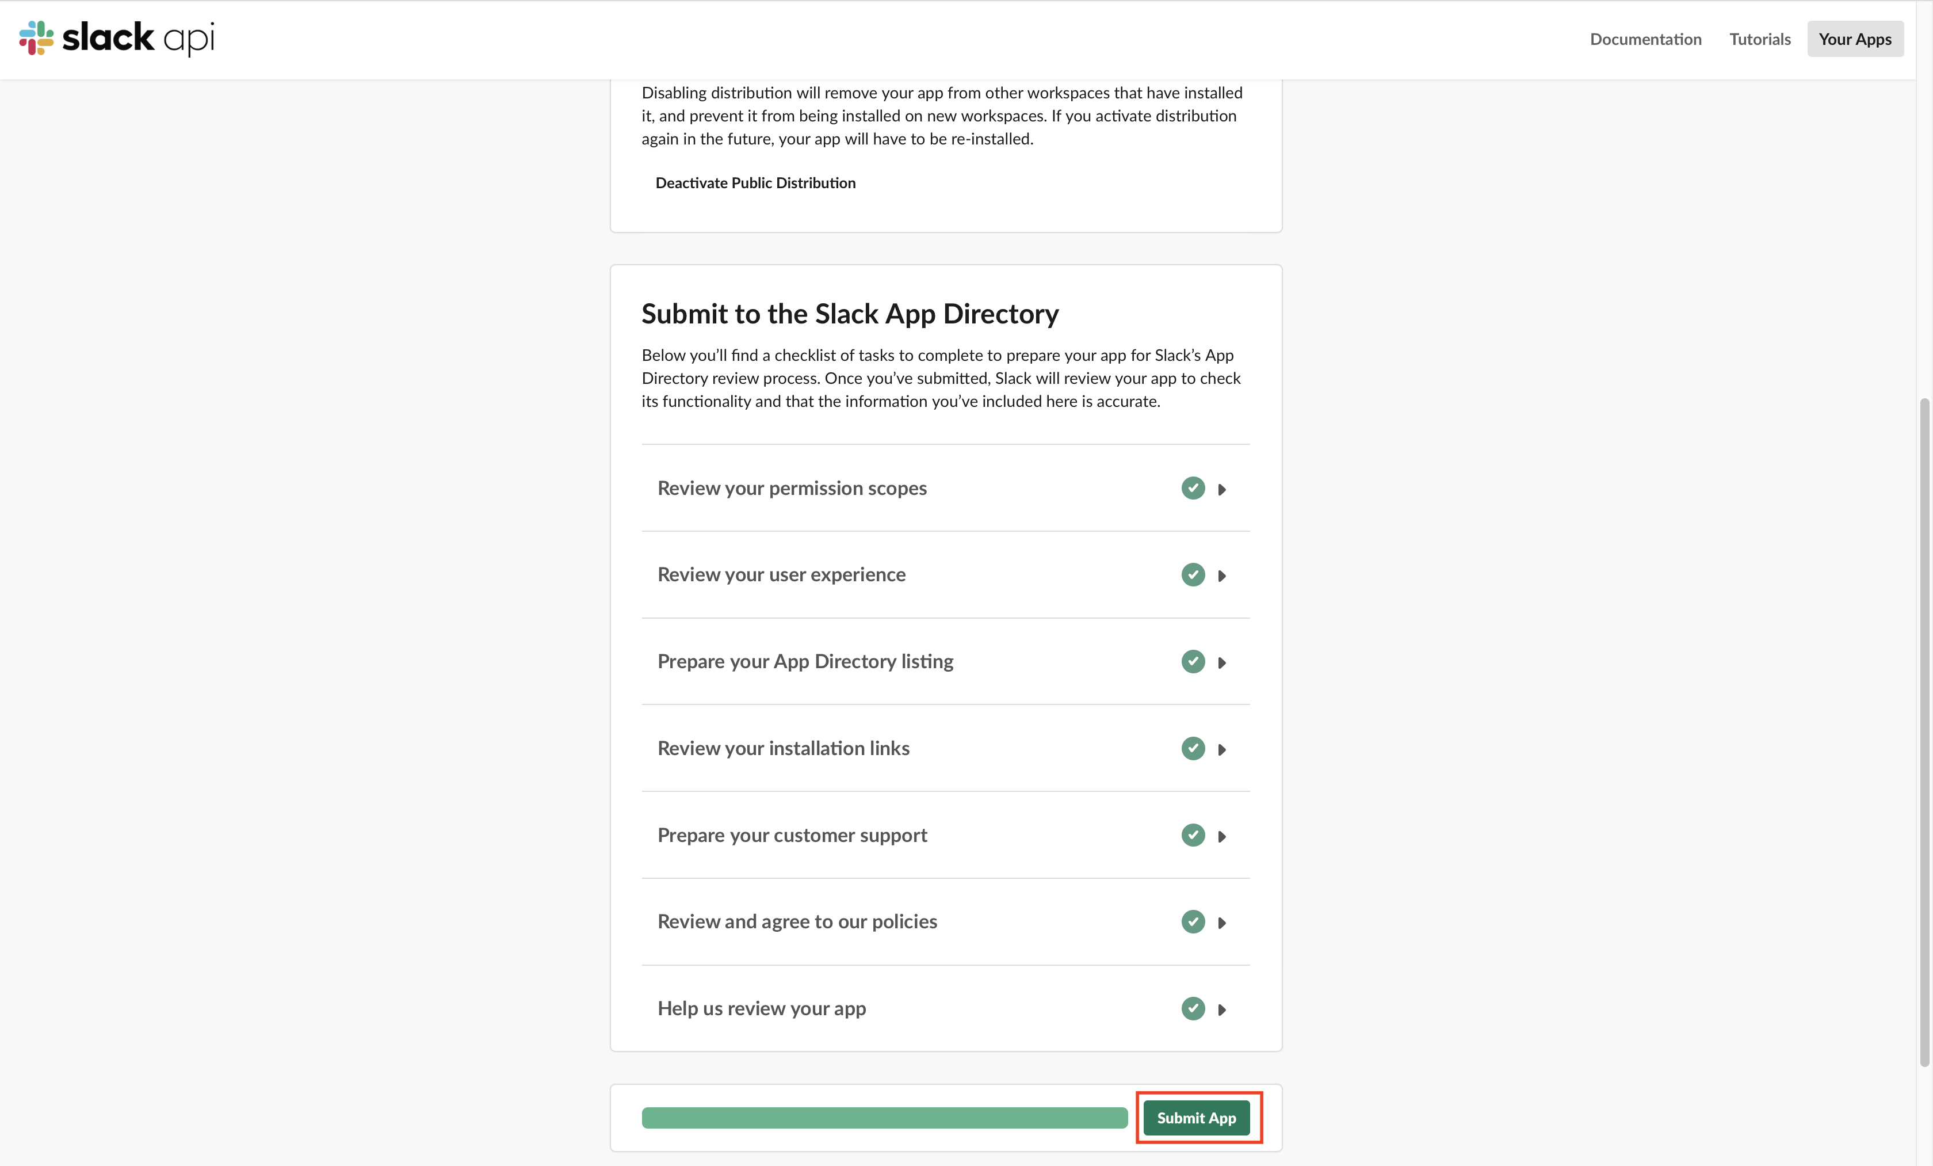Expand the Review your user experience arrow
The width and height of the screenshot is (1933, 1166).
1221,576
